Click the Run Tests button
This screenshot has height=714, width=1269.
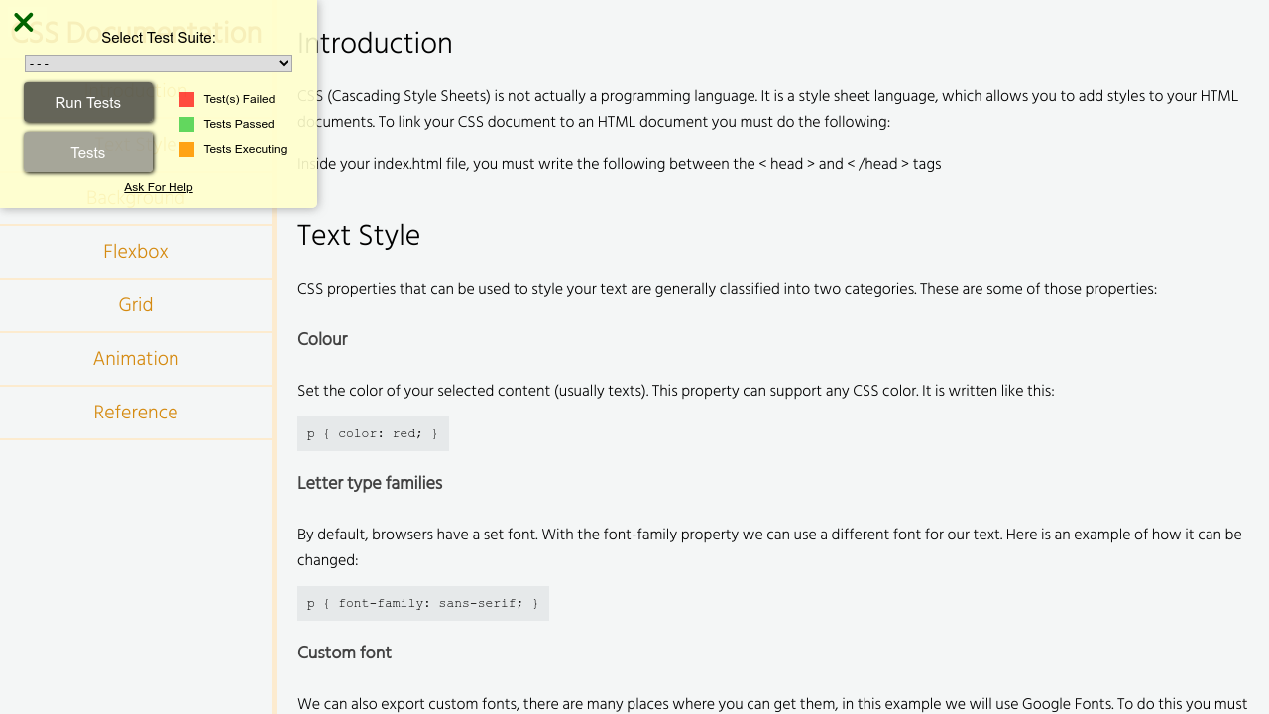tap(88, 103)
